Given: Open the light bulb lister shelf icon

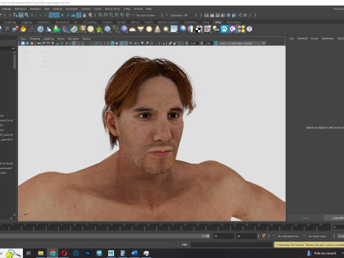Looking at the screenshot, I should pyautogui.click(x=216, y=29).
